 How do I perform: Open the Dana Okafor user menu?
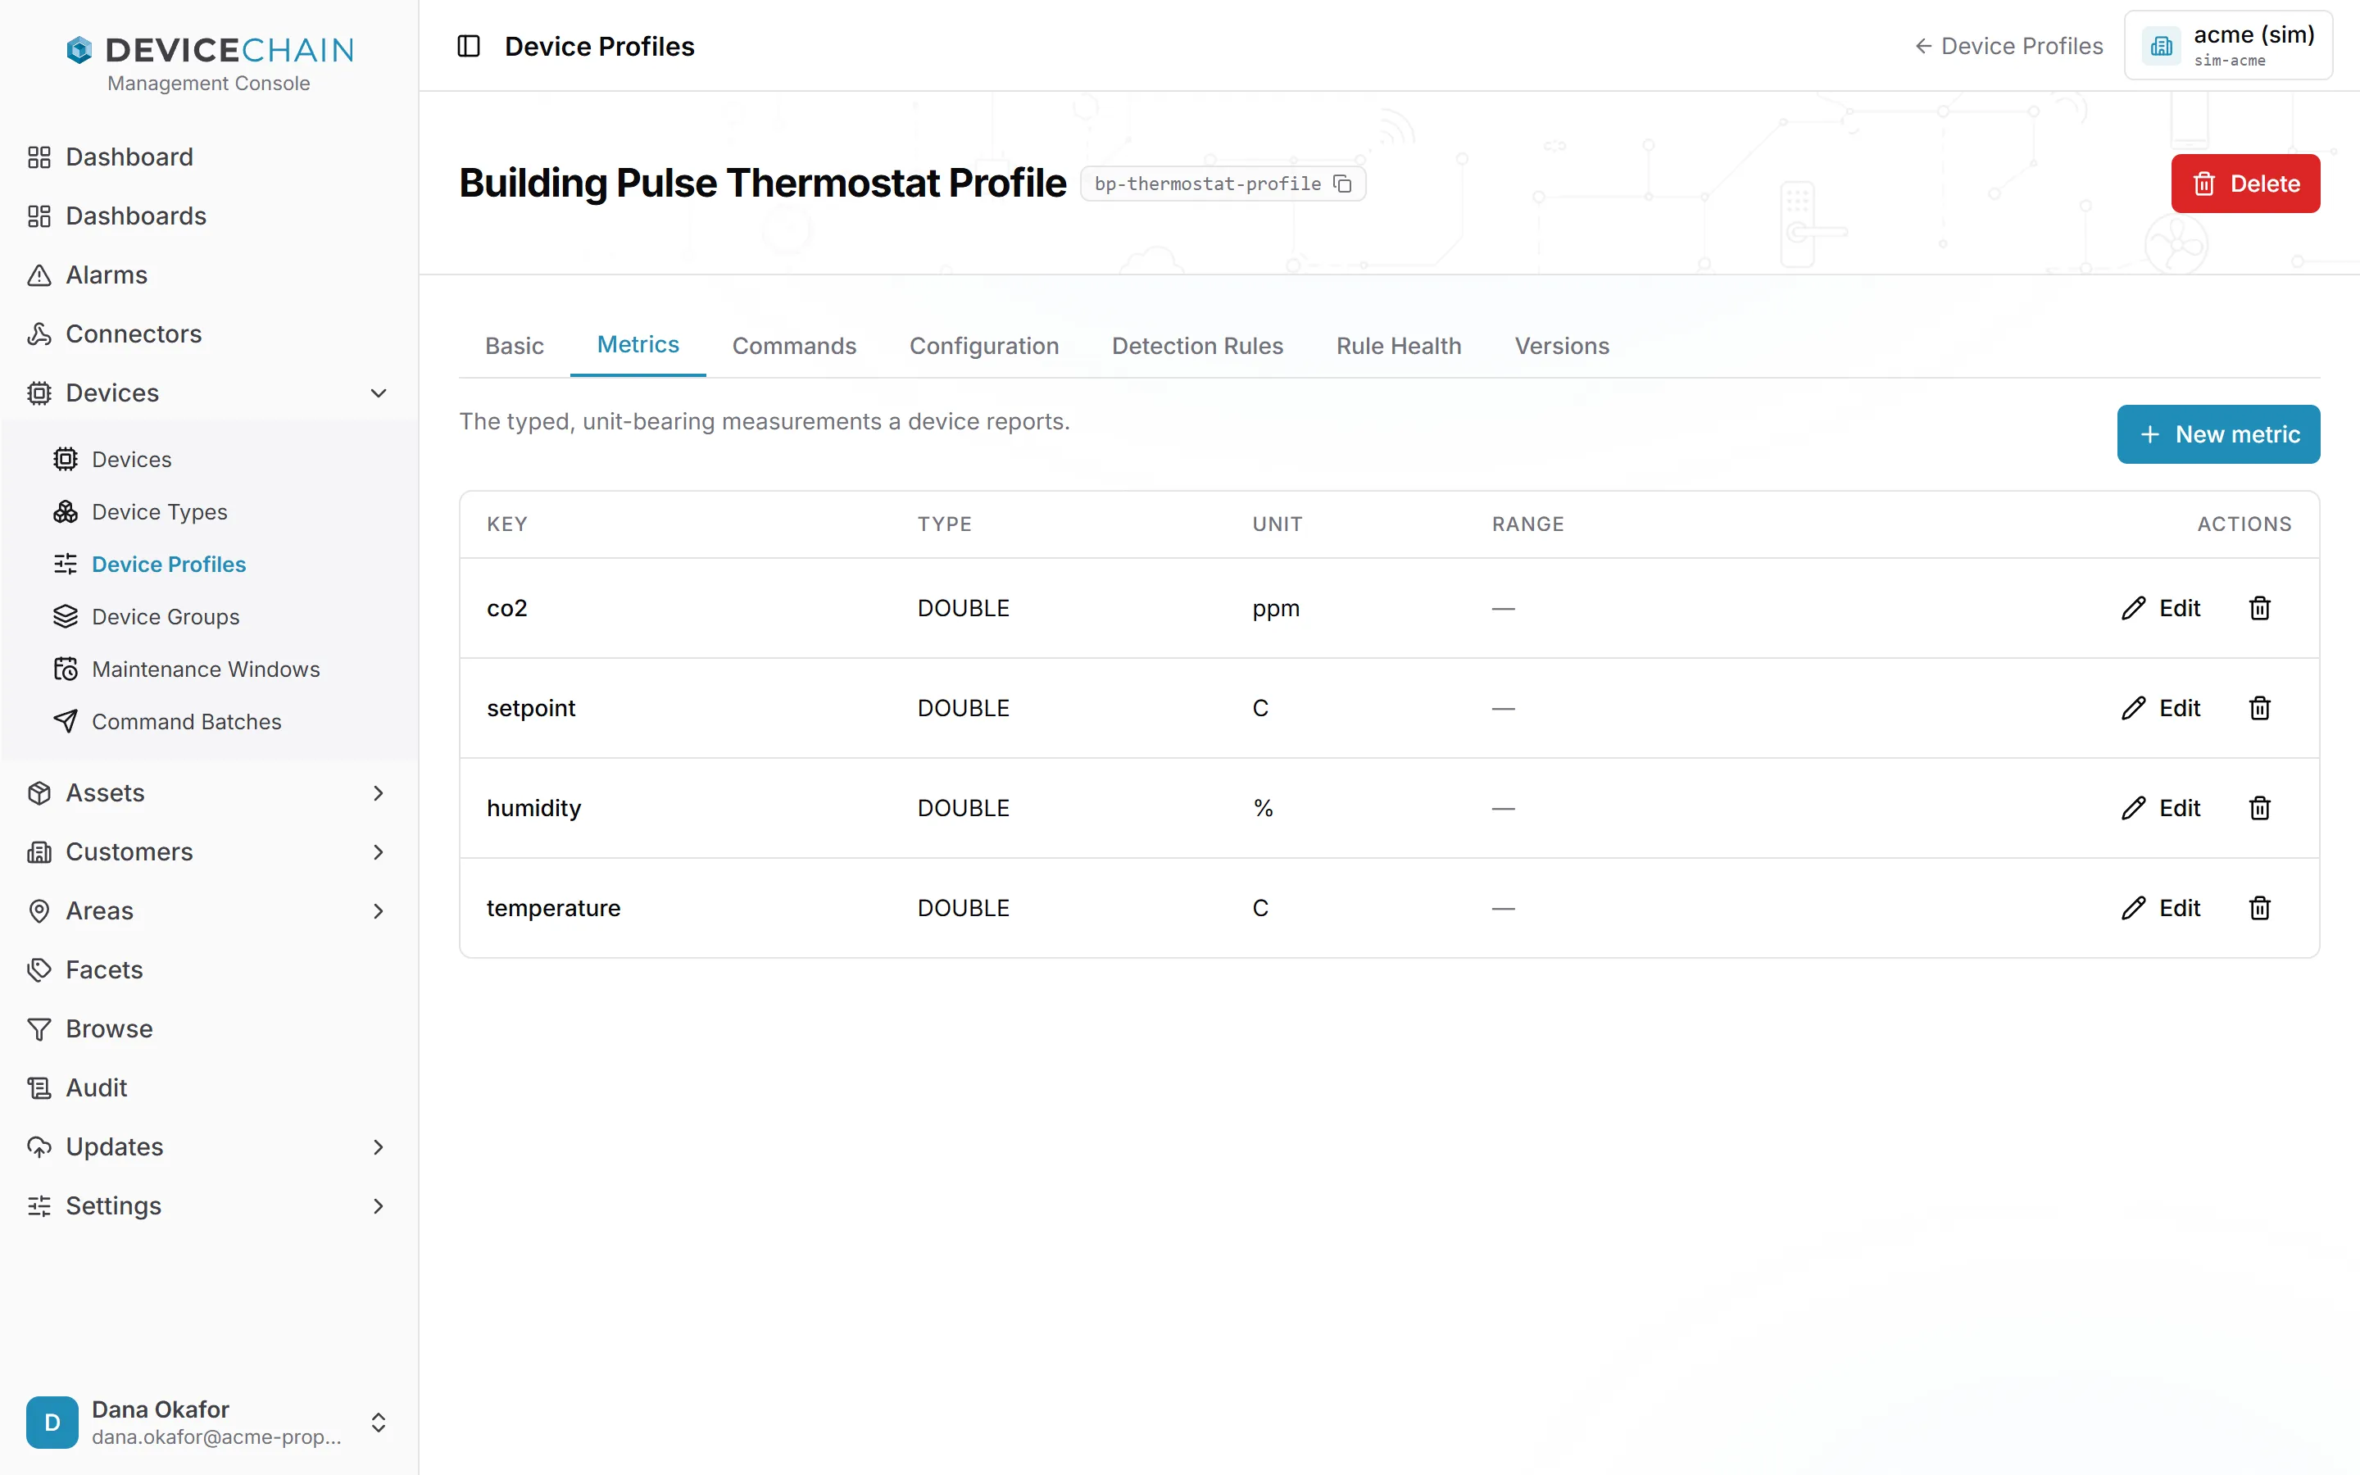click(209, 1422)
